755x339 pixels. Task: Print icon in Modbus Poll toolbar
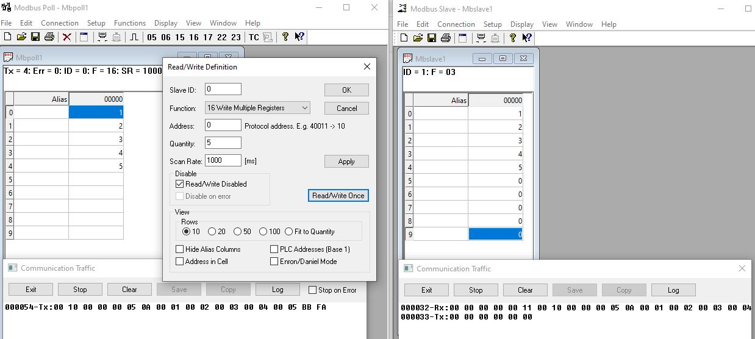click(49, 37)
